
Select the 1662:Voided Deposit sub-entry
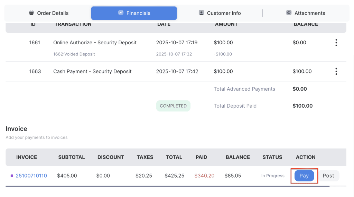coord(74,54)
